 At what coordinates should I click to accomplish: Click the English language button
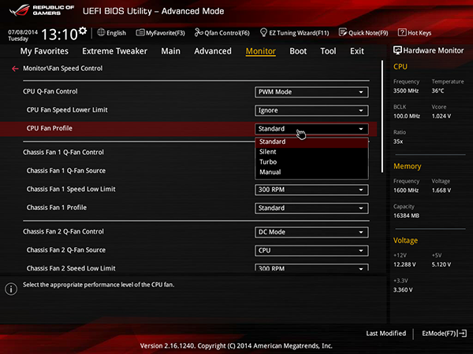112,33
